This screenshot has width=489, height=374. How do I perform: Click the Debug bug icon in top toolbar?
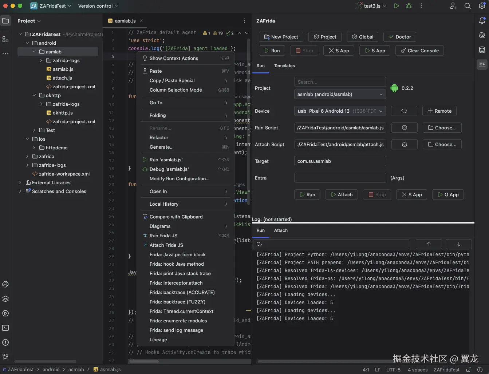click(x=409, y=6)
